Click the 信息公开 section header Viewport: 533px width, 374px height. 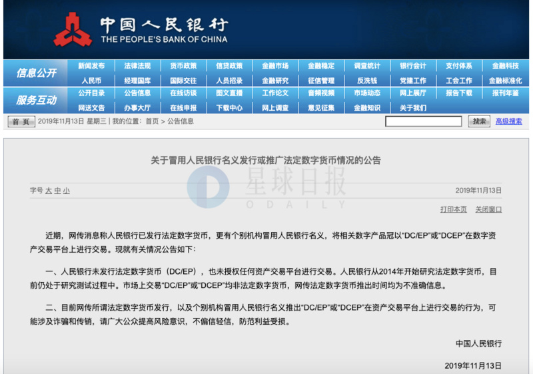(37, 73)
